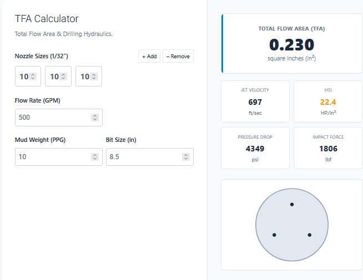The width and height of the screenshot is (363, 280).
Task: Click the lower-left nozzle dot in bit diagram
Action: coord(274,235)
